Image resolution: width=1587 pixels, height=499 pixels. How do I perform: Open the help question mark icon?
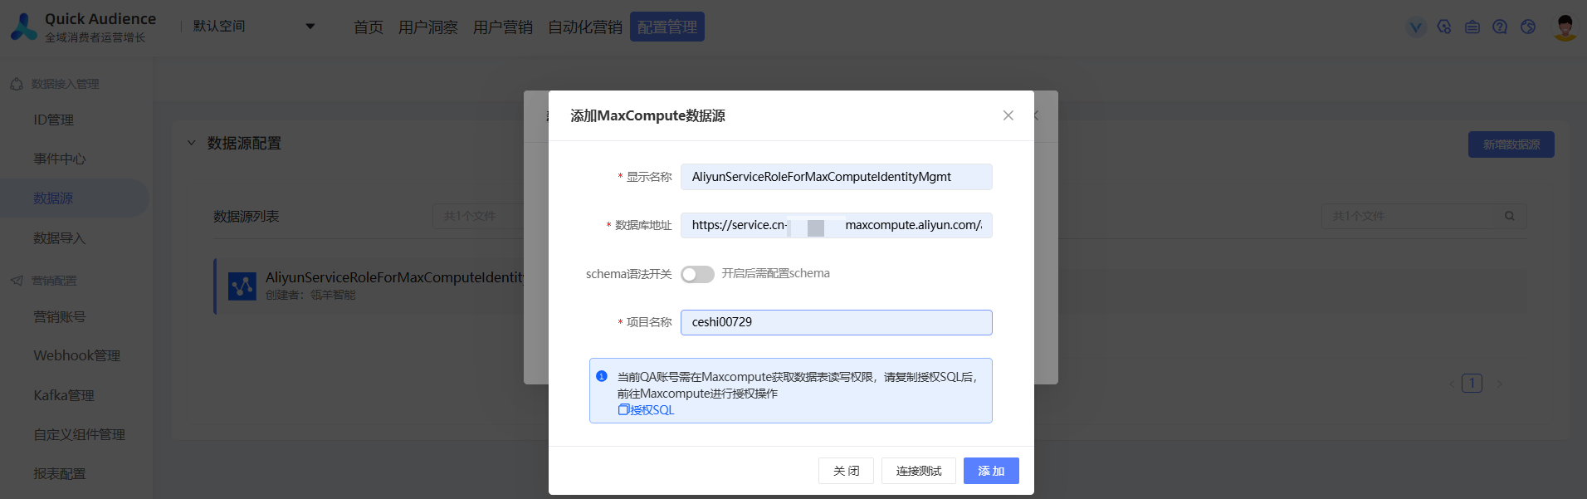(x=1500, y=27)
